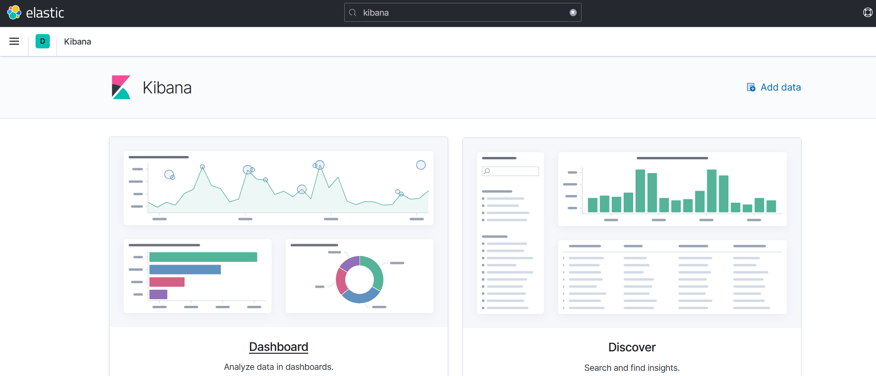
Task: Click the Dashboard preview illustration
Action: [x=278, y=232]
